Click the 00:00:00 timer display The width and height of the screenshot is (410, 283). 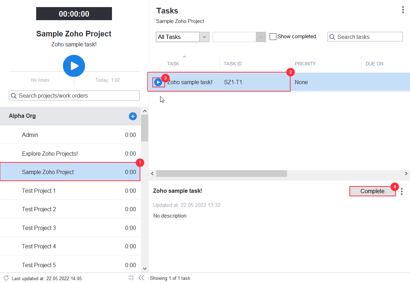pos(74,13)
